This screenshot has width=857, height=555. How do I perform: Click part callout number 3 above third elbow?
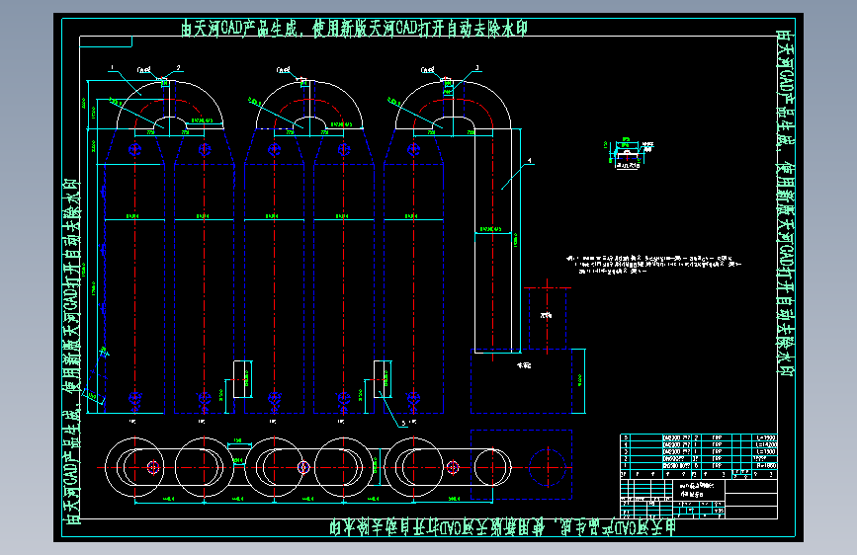point(476,68)
